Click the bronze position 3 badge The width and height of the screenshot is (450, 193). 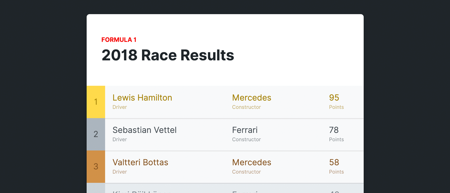[x=96, y=167]
